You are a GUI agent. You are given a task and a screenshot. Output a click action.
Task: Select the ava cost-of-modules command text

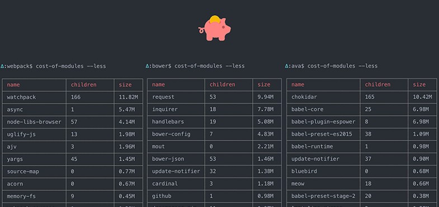342,66
